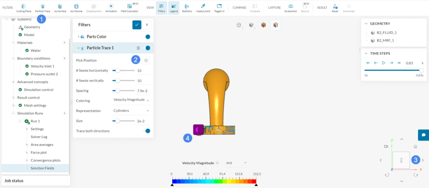The width and height of the screenshot is (429, 188).
Task: Open the Iso Volume tool
Action: tap(76, 8)
